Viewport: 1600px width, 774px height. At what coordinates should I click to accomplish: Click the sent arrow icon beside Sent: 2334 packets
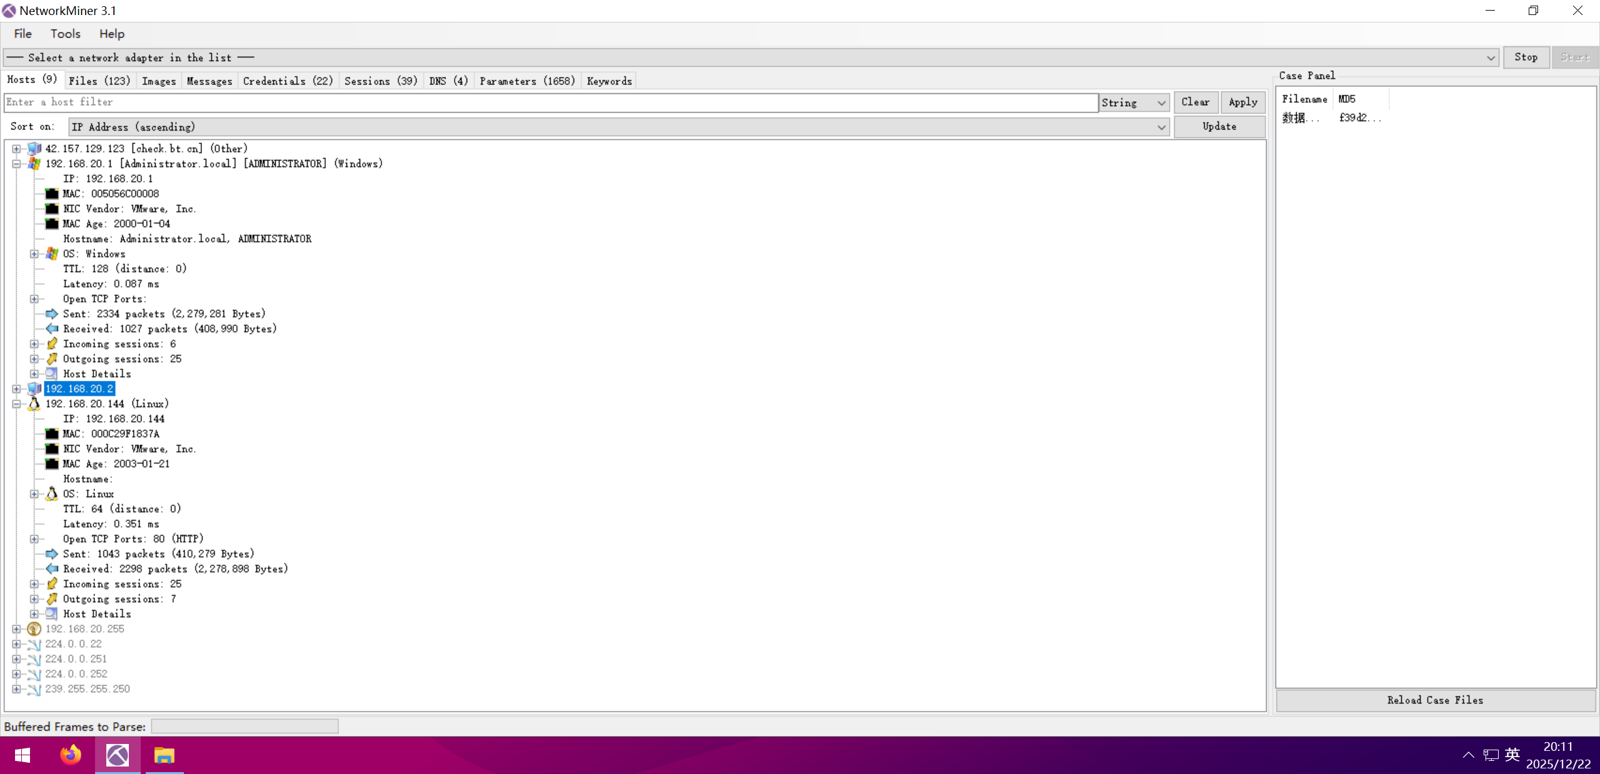pos(52,314)
